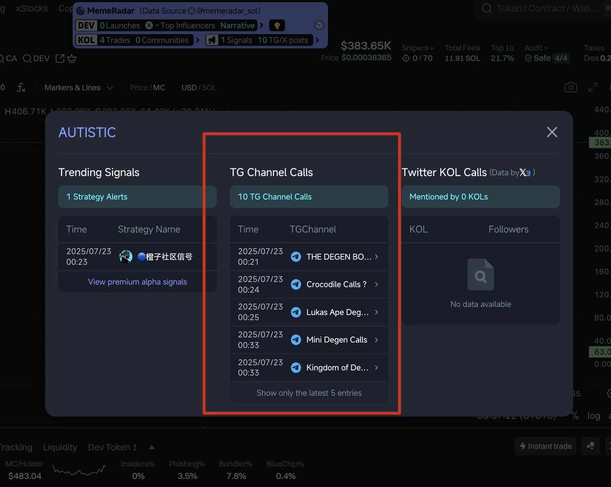The image size is (611, 487).
Task: Click the search magnifier icon in top bar
Action: [487, 8]
